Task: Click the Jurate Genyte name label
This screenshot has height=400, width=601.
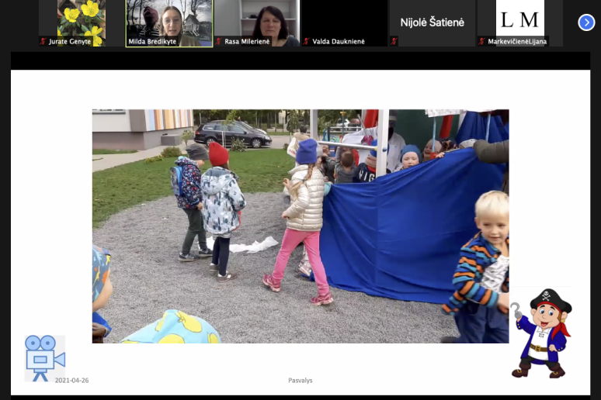Action: 70,41
